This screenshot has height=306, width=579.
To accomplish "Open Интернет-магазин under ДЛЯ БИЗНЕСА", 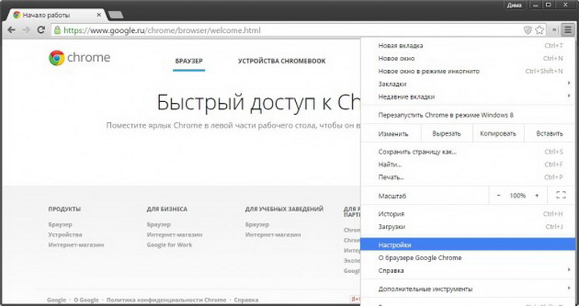I will pos(175,235).
